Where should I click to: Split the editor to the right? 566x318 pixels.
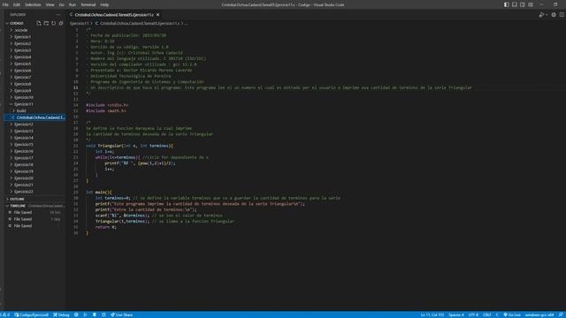tap(562, 15)
